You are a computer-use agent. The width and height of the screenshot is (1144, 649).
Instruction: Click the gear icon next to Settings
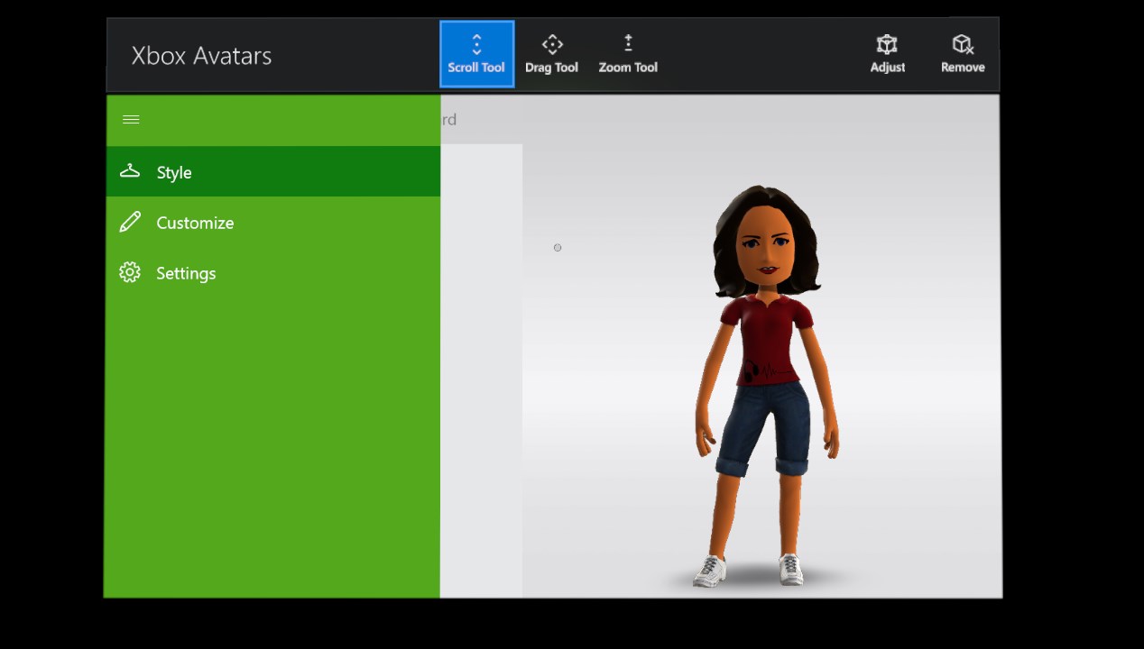click(130, 272)
